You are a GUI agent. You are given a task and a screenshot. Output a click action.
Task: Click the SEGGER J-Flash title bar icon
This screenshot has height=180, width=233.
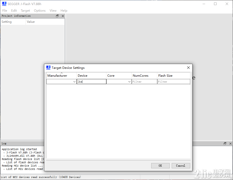coord(4,4)
